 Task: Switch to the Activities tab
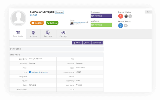[x=33, y=34]
